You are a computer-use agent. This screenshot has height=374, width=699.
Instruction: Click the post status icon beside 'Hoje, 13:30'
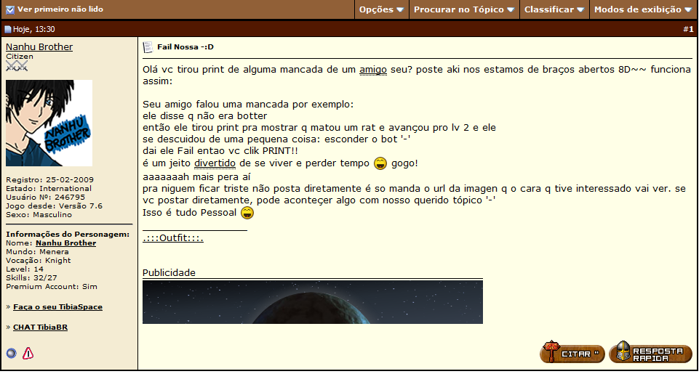pyautogui.click(x=8, y=30)
